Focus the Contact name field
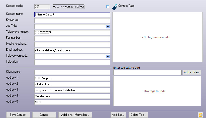The width and height of the screenshot is (206, 118). (x=72, y=14)
